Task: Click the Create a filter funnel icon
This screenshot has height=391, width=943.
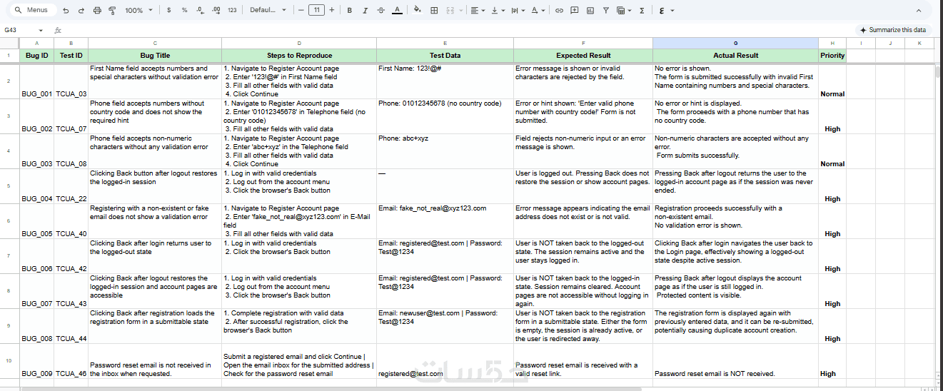Action: coord(606,11)
